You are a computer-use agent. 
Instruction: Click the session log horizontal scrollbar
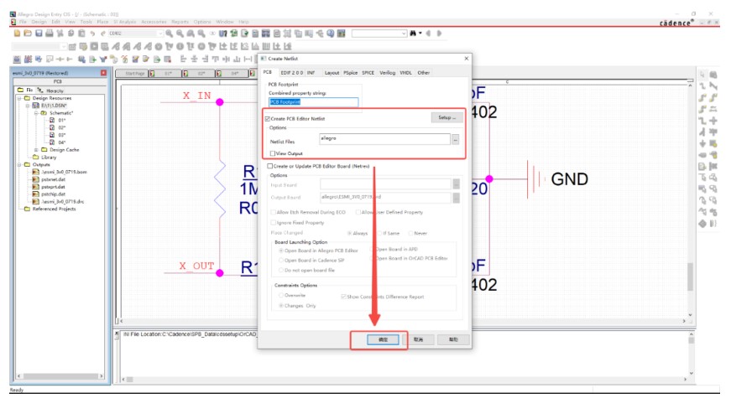[405, 380]
